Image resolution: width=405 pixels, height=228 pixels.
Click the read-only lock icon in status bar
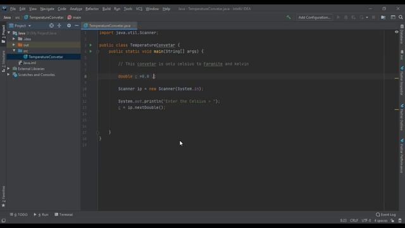click(392, 220)
